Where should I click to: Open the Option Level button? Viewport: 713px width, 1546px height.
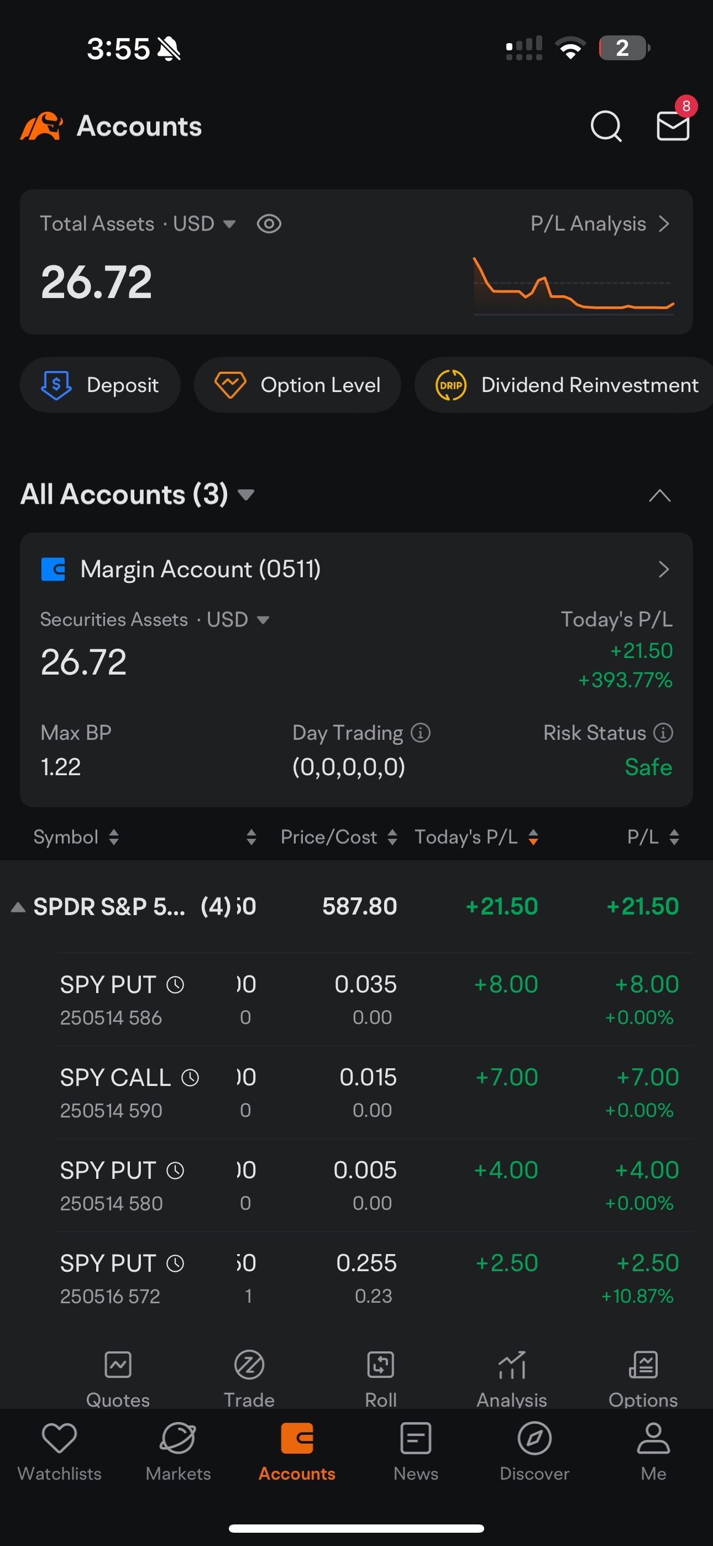(x=298, y=385)
